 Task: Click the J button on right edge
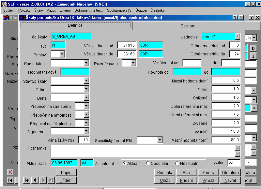[x=253, y=56]
